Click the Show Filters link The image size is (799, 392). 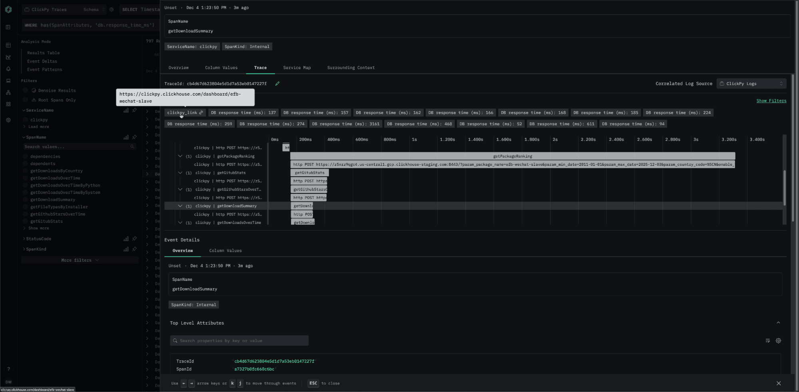(771, 101)
